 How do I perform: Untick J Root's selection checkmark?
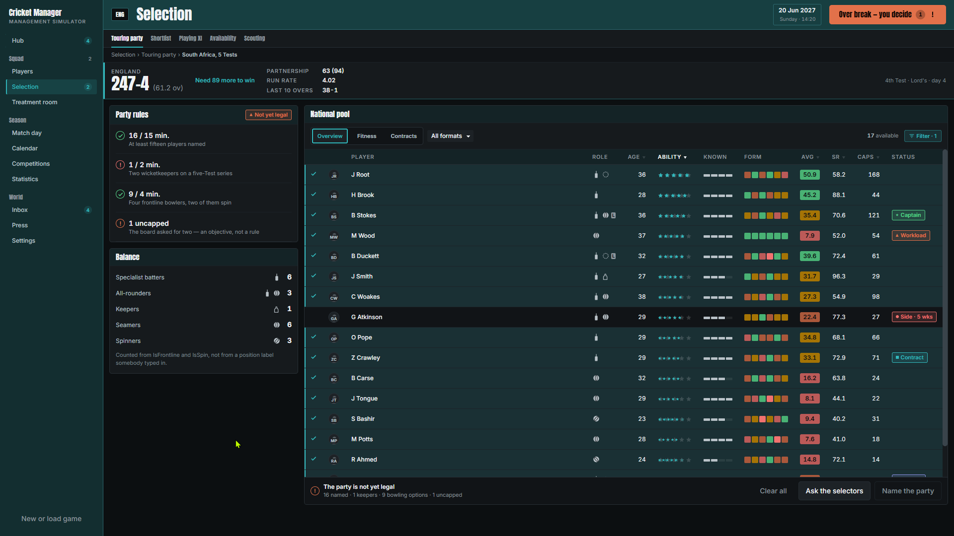coord(314,174)
